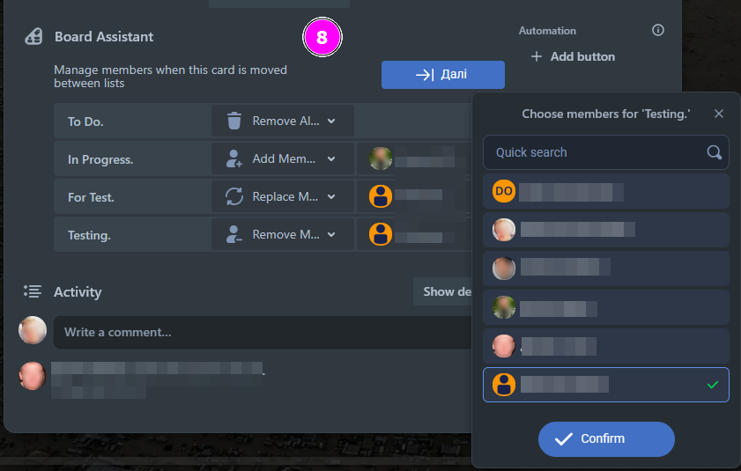Click the blue Далі button

(x=443, y=75)
